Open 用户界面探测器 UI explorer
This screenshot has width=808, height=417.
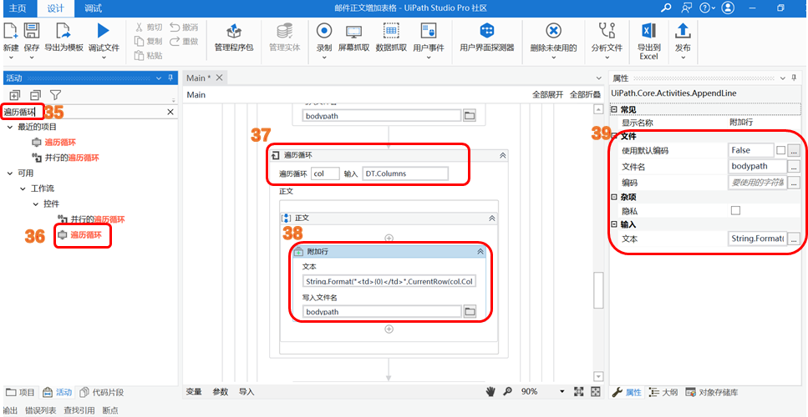(x=487, y=32)
